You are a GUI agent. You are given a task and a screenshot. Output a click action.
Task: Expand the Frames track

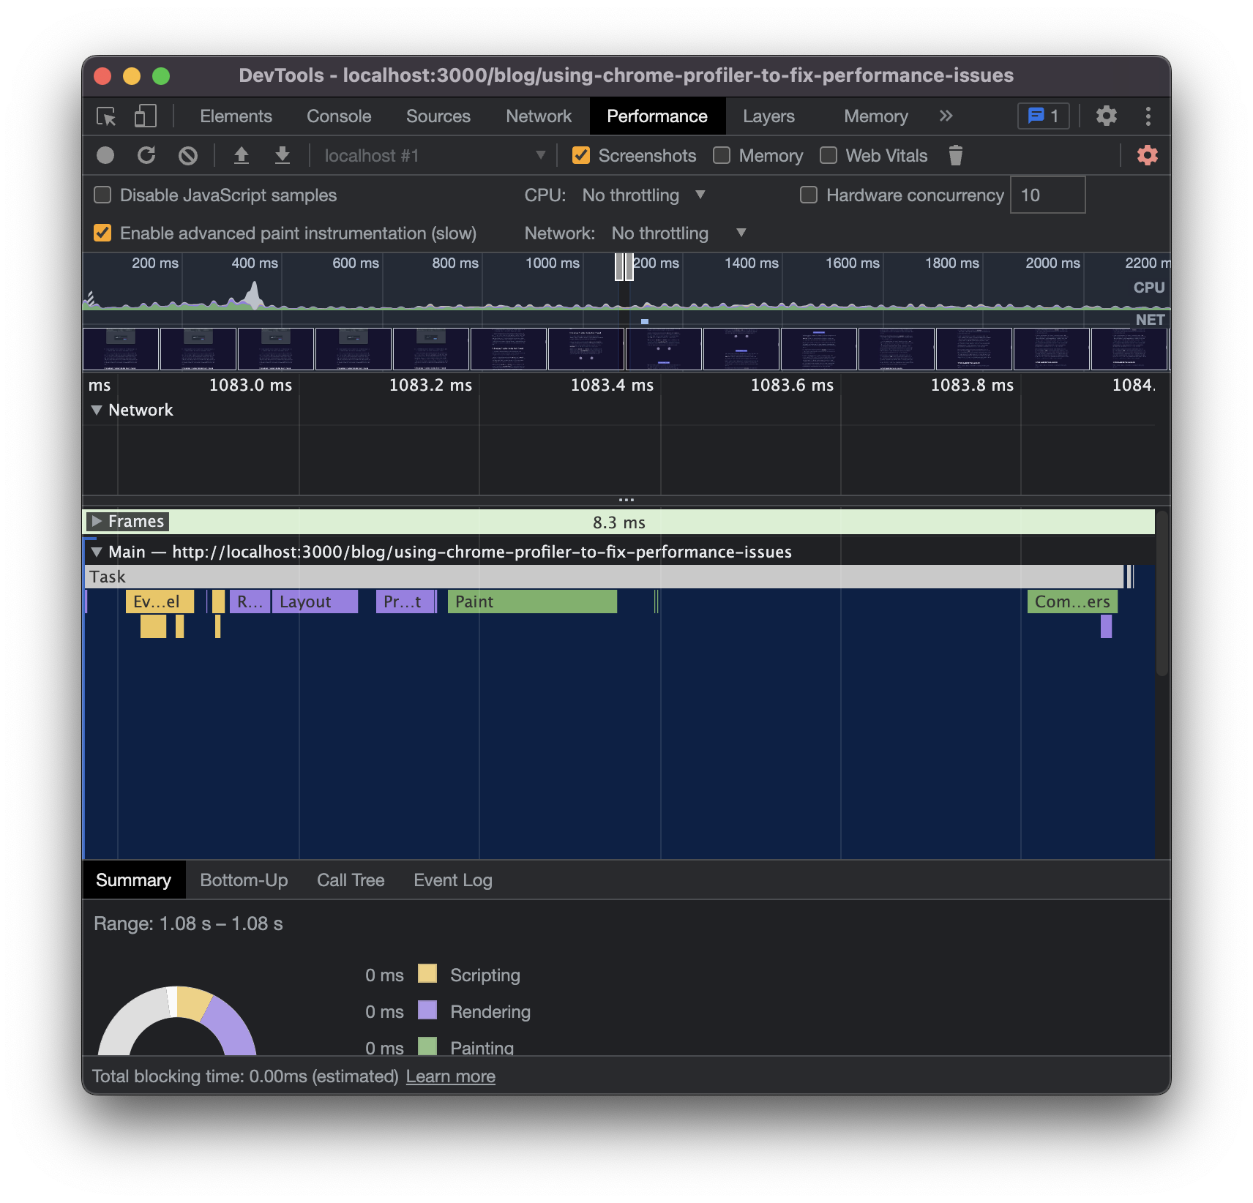pos(97,522)
